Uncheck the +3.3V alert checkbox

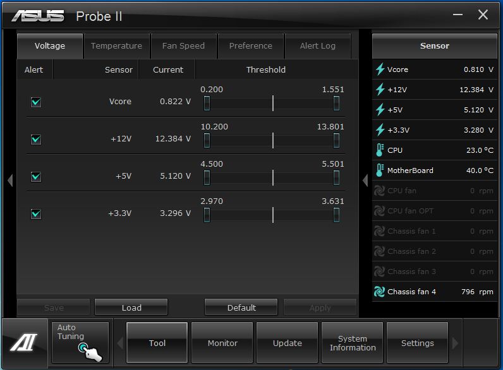coord(36,214)
